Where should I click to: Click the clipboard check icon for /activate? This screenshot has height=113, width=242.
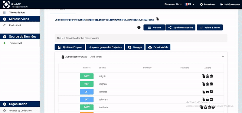tap(209, 107)
